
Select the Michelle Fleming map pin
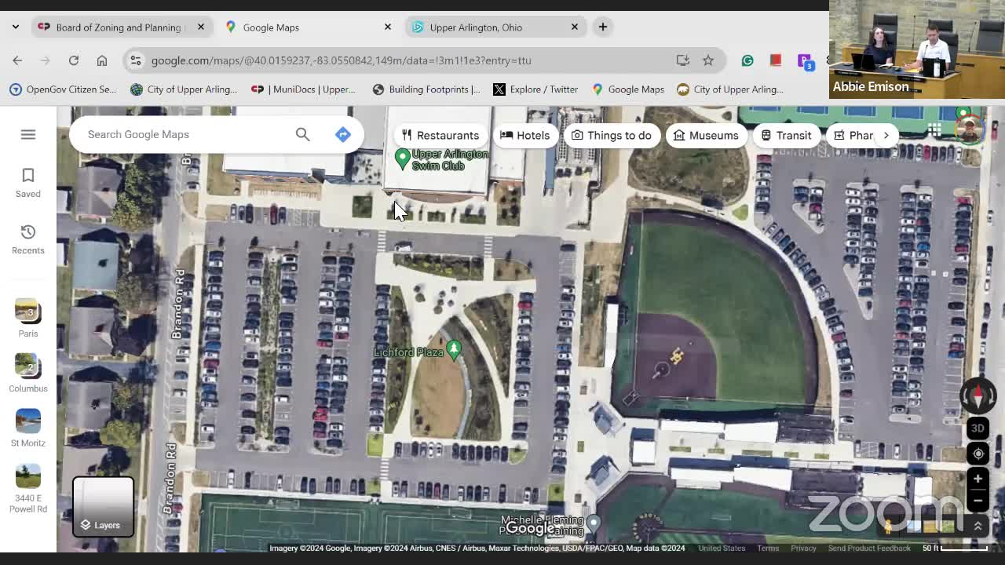594,523
